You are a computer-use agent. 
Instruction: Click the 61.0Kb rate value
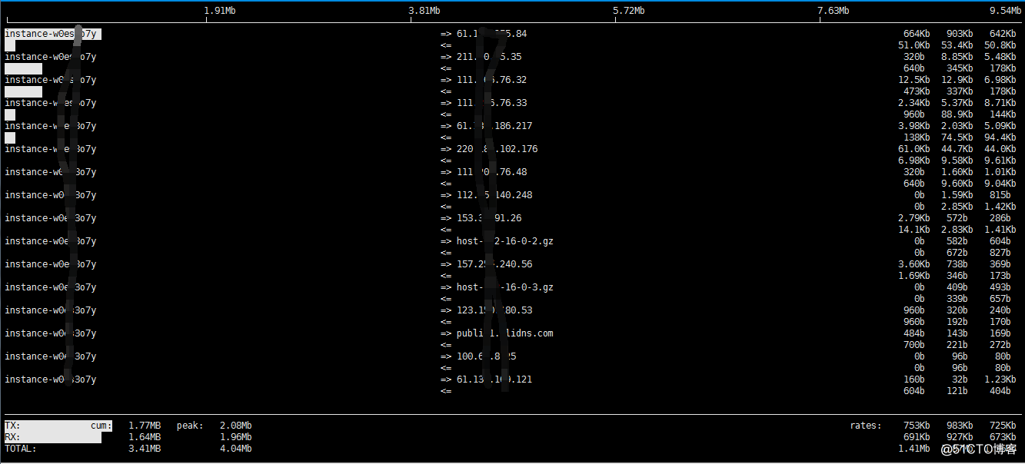[914, 149]
